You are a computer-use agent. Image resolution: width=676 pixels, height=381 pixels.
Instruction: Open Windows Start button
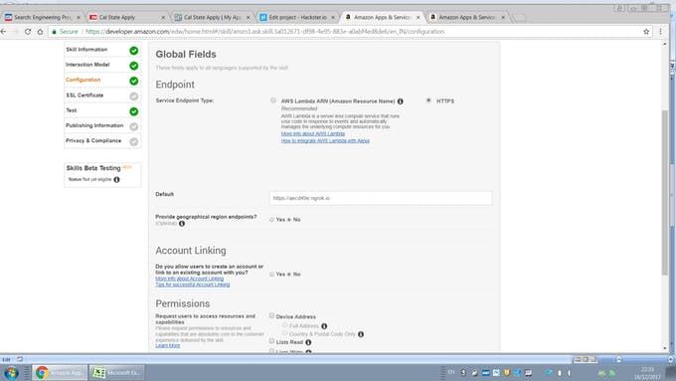[x=11, y=372]
